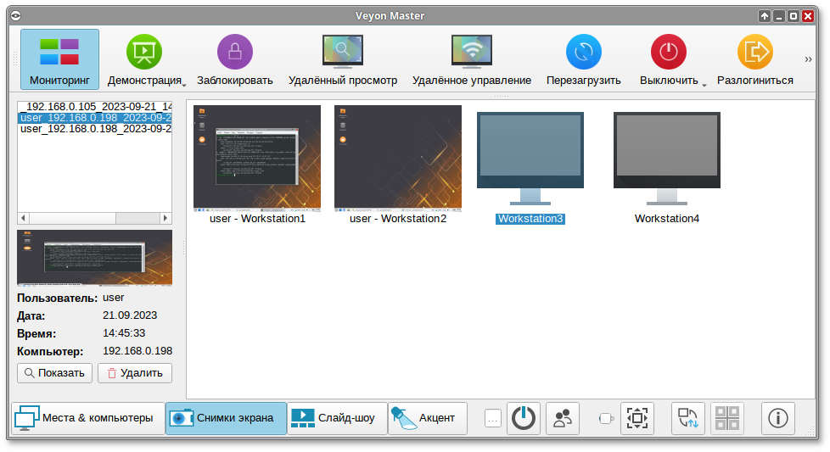Viewport: 830px width, 452px height.
Task: Toggle the Слайд-шоу mode
Action: (x=337, y=418)
